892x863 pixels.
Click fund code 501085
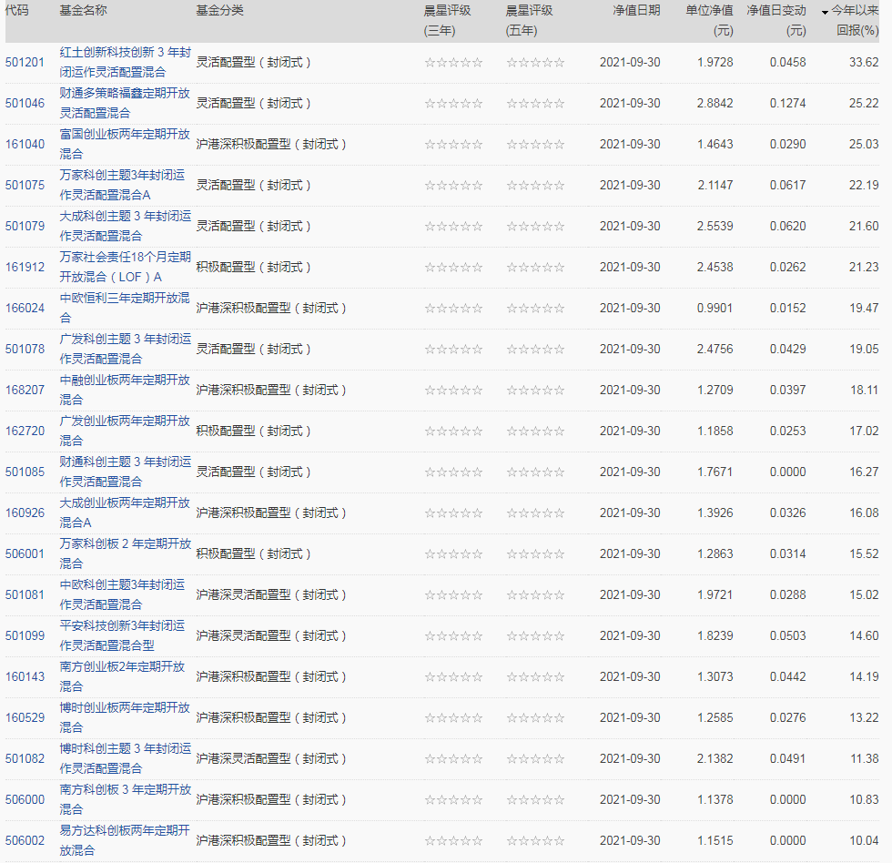pos(25,472)
